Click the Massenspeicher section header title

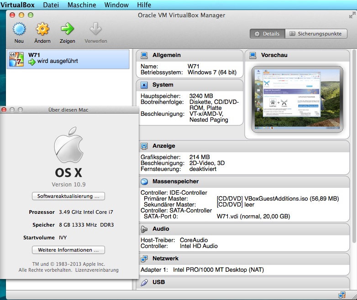click(176, 181)
